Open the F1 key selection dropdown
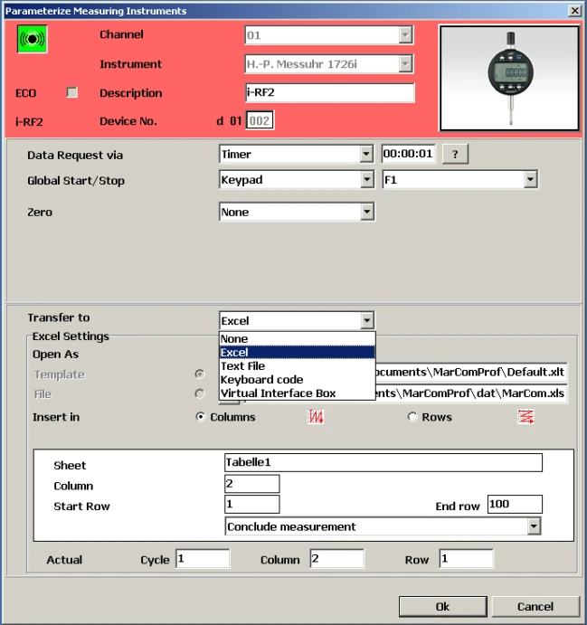The height and width of the screenshot is (625, 587). click(x=530, y=180)
